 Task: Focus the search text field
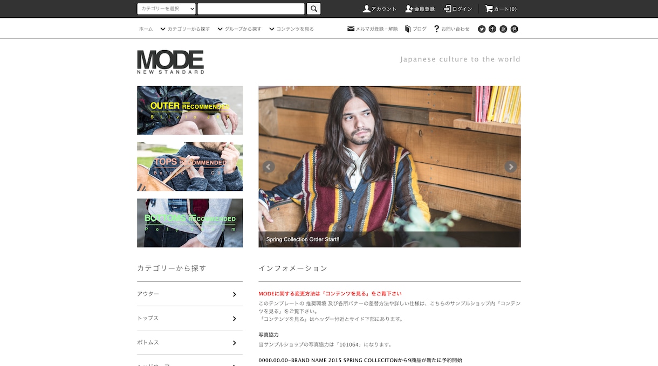[x=251, y=9]
